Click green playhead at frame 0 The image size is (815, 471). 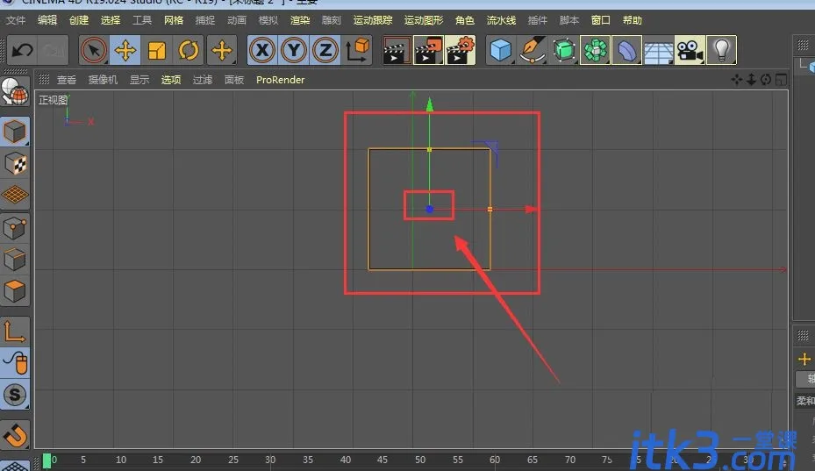[x=46, y=460]
